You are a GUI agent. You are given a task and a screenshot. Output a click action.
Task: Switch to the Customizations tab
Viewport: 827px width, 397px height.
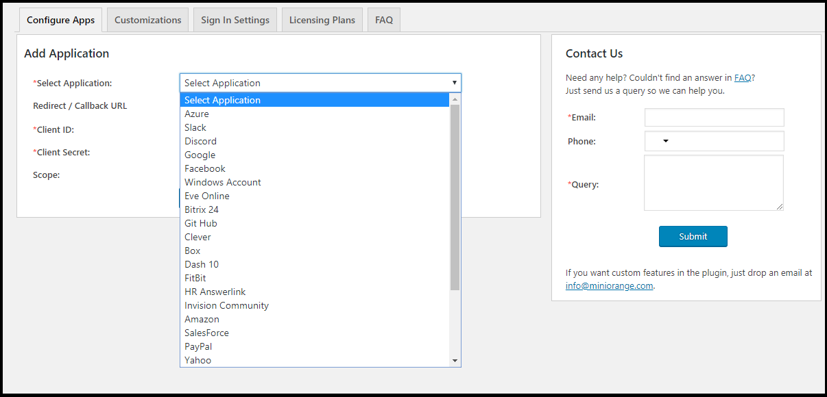[x=147, y=20]
